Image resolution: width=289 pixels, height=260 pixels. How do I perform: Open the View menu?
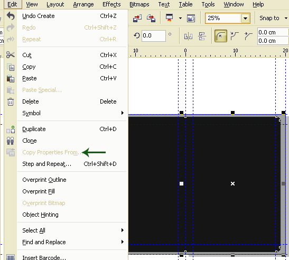pos(32,4)
